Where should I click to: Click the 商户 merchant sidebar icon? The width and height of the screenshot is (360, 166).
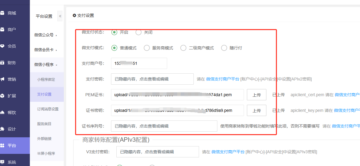pyautogui.click(x=2, y=30)
